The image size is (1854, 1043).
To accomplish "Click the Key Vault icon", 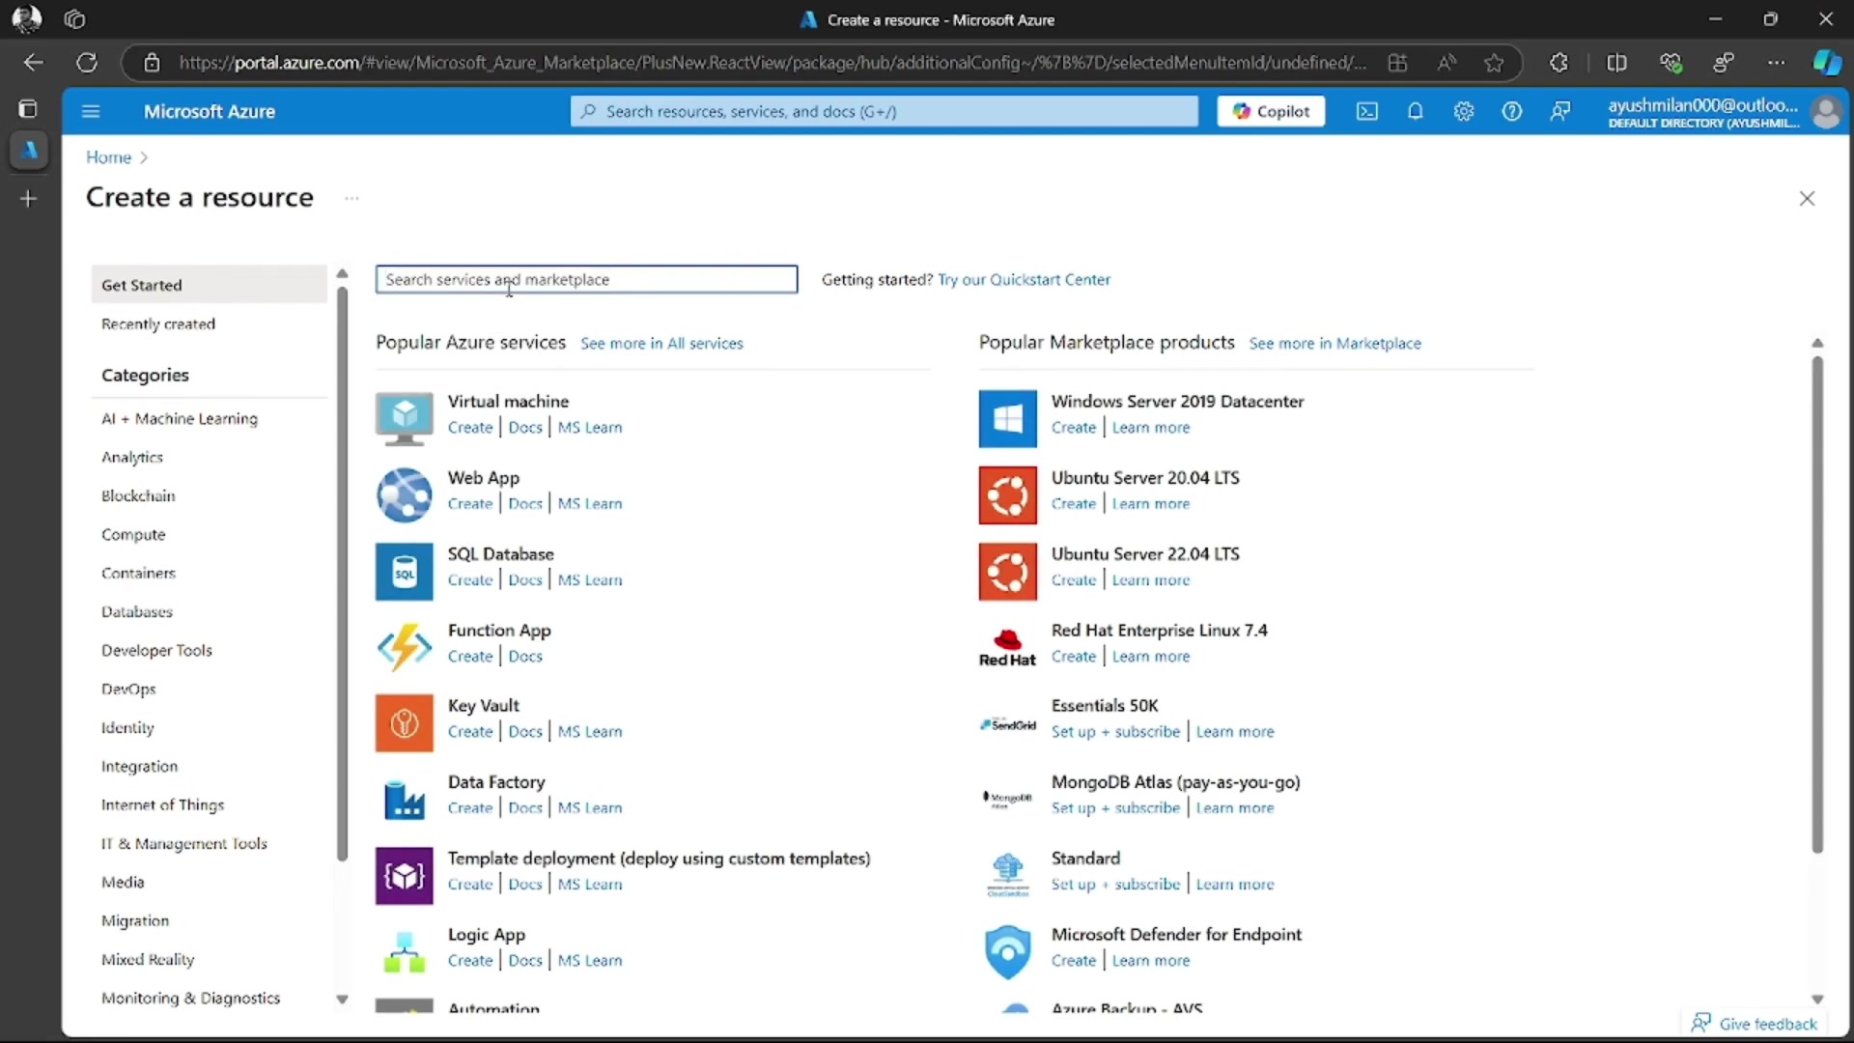I will click(404, 722).
